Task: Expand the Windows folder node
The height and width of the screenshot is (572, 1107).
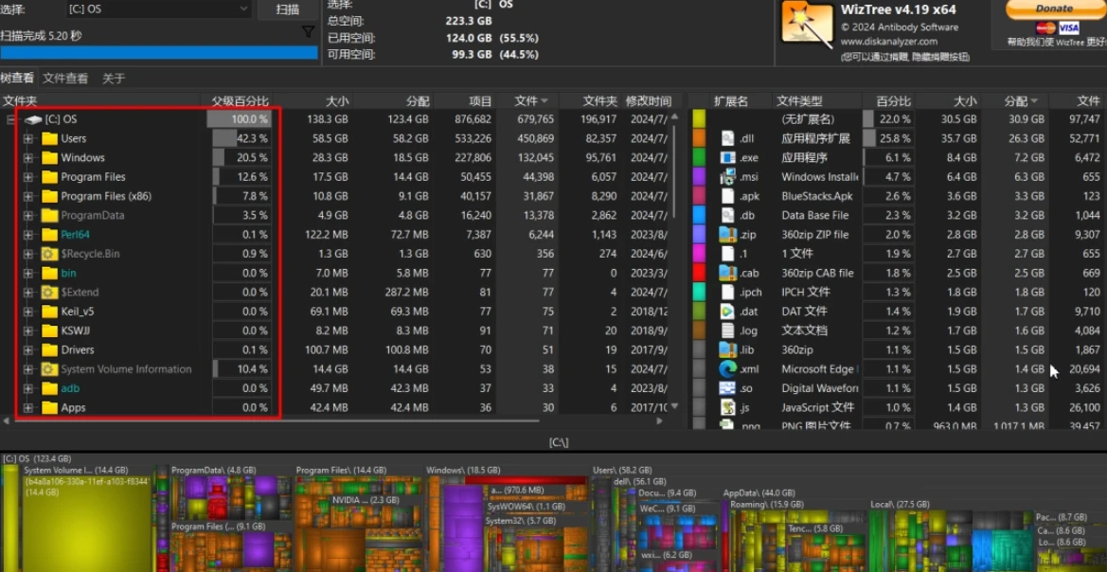Action: [28, 158]
